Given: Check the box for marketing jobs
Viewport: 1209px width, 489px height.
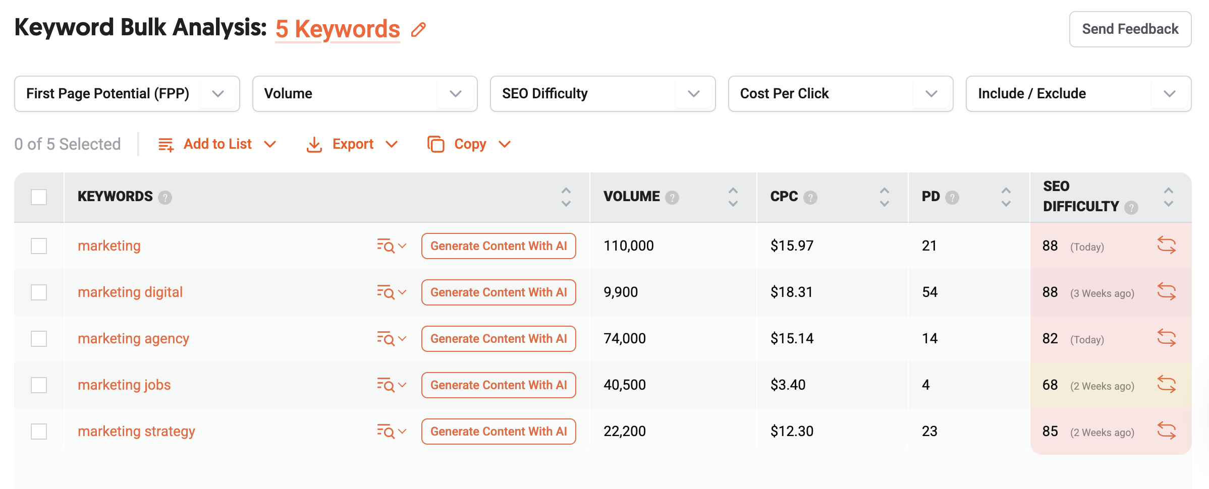Looking at the screenshot, I should tap(39, 385).
